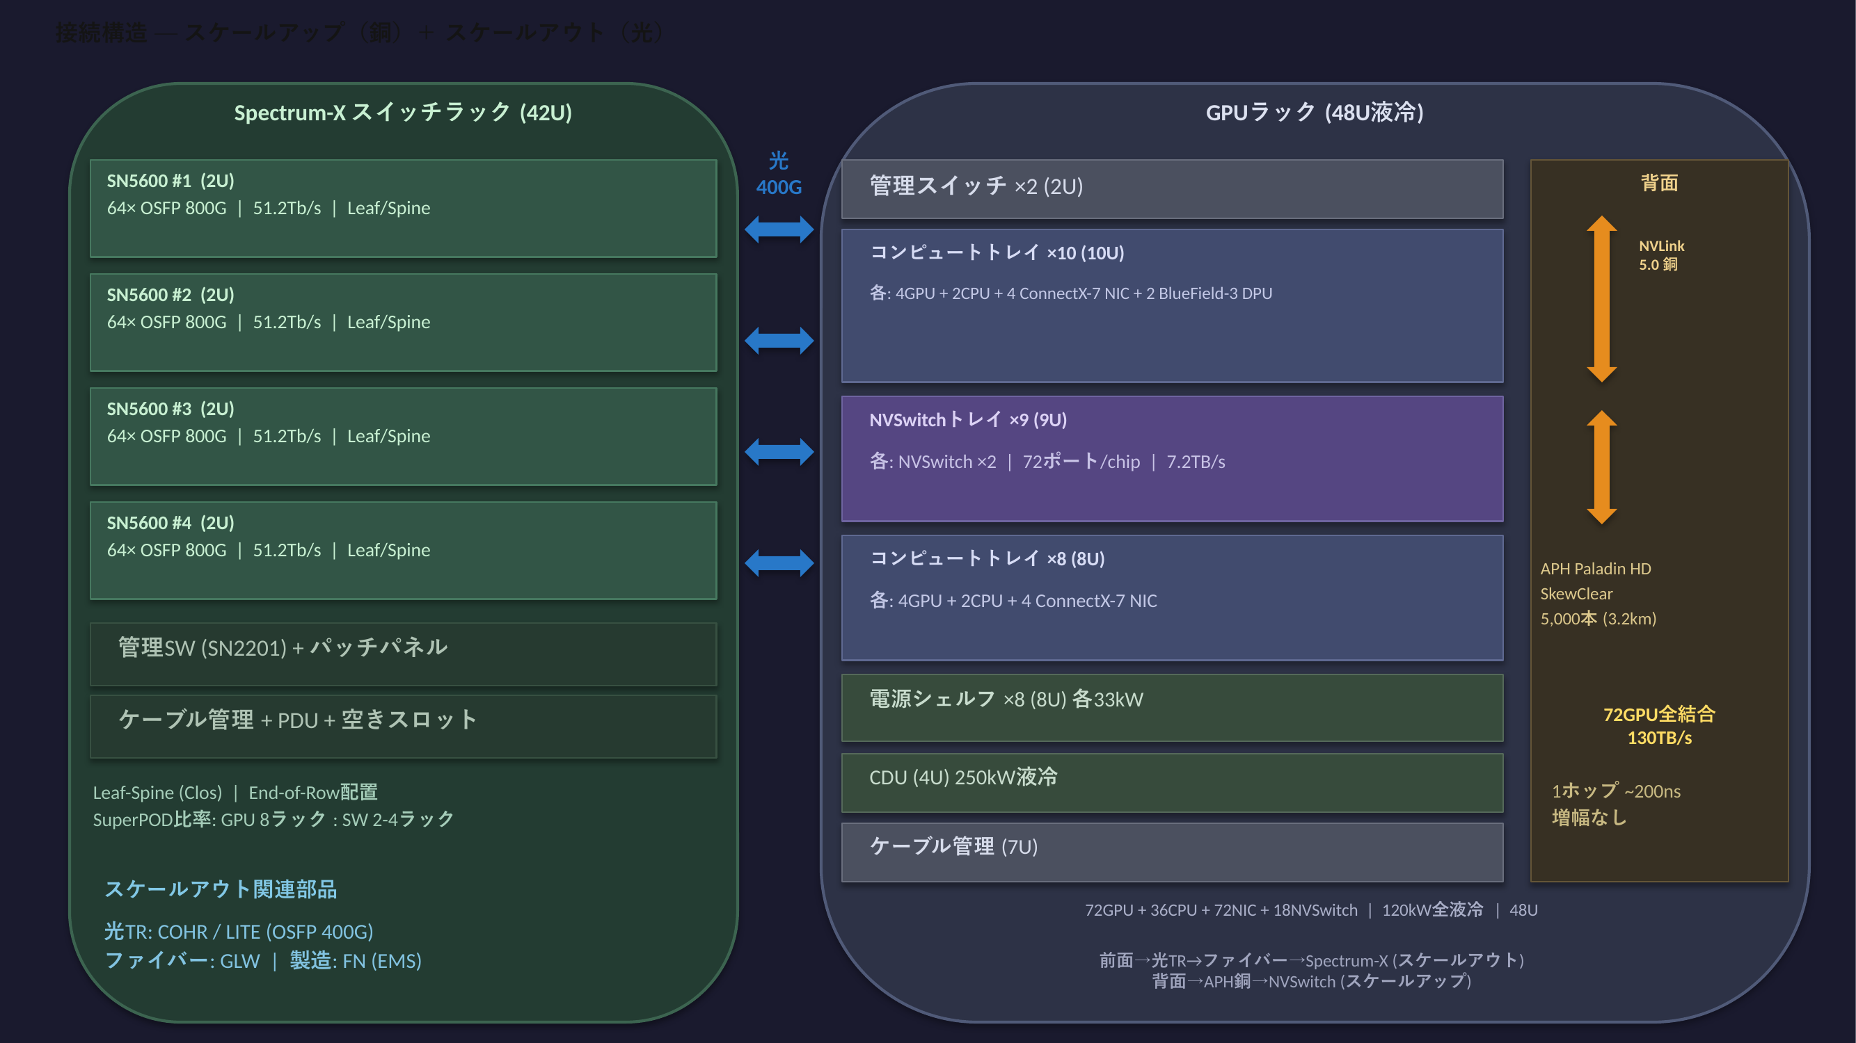The image size is (1856, 1043).
Task: Select the 管理スイッチ ×2 (2U) bar
Action: 1171,188
